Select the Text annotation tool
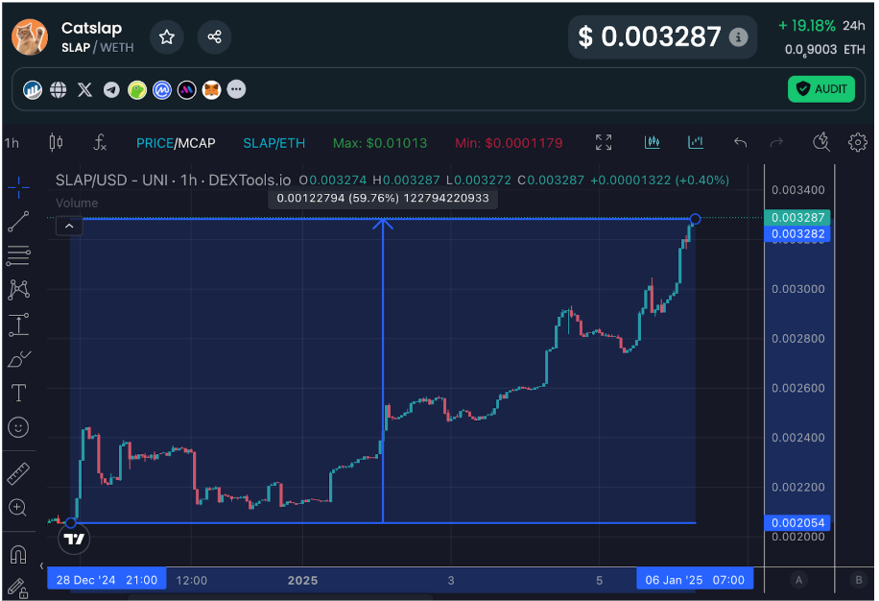879x601 pixels. click(18, 393)
